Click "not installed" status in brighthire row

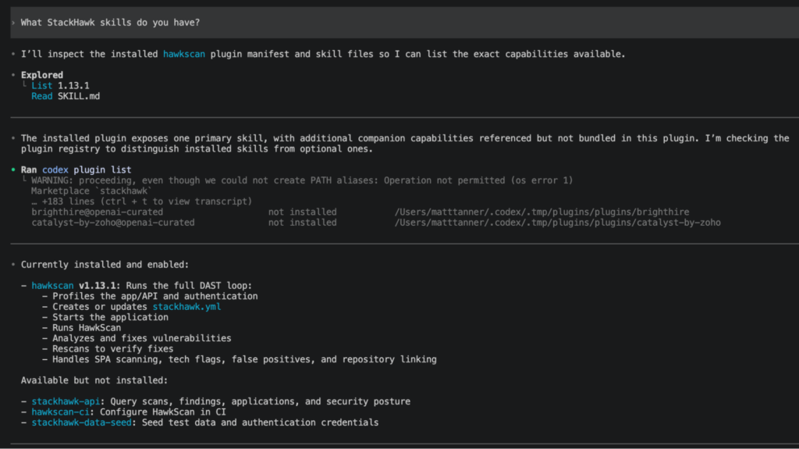303,212
